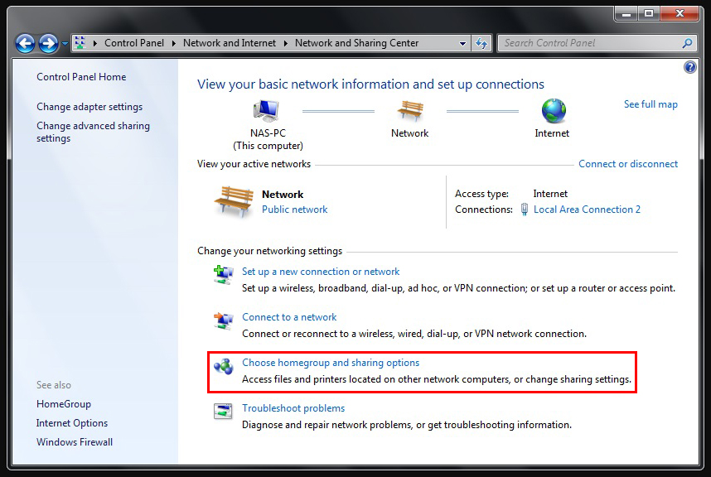Click the Troubleshoot problems icon

pyautogui.click(x=223, y=411)
